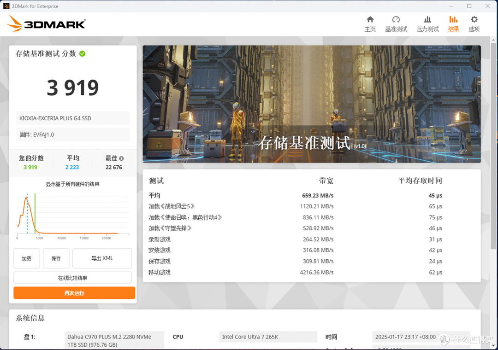Close the 3DMark window
The width and height of the screenshot is (498, 350).
coord(487,6)
